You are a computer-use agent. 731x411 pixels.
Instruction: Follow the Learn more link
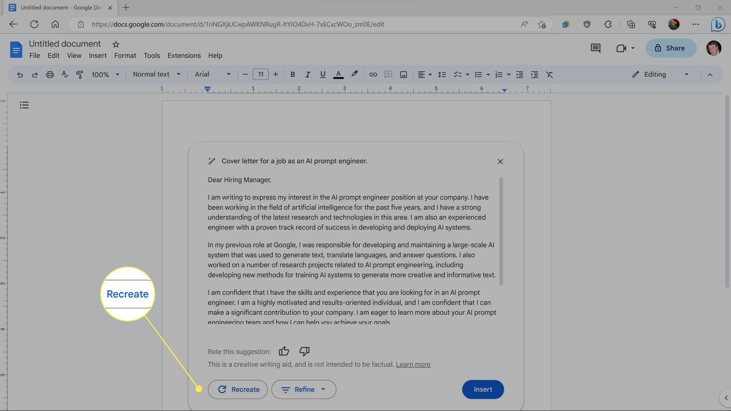click(x=413, y=364)
